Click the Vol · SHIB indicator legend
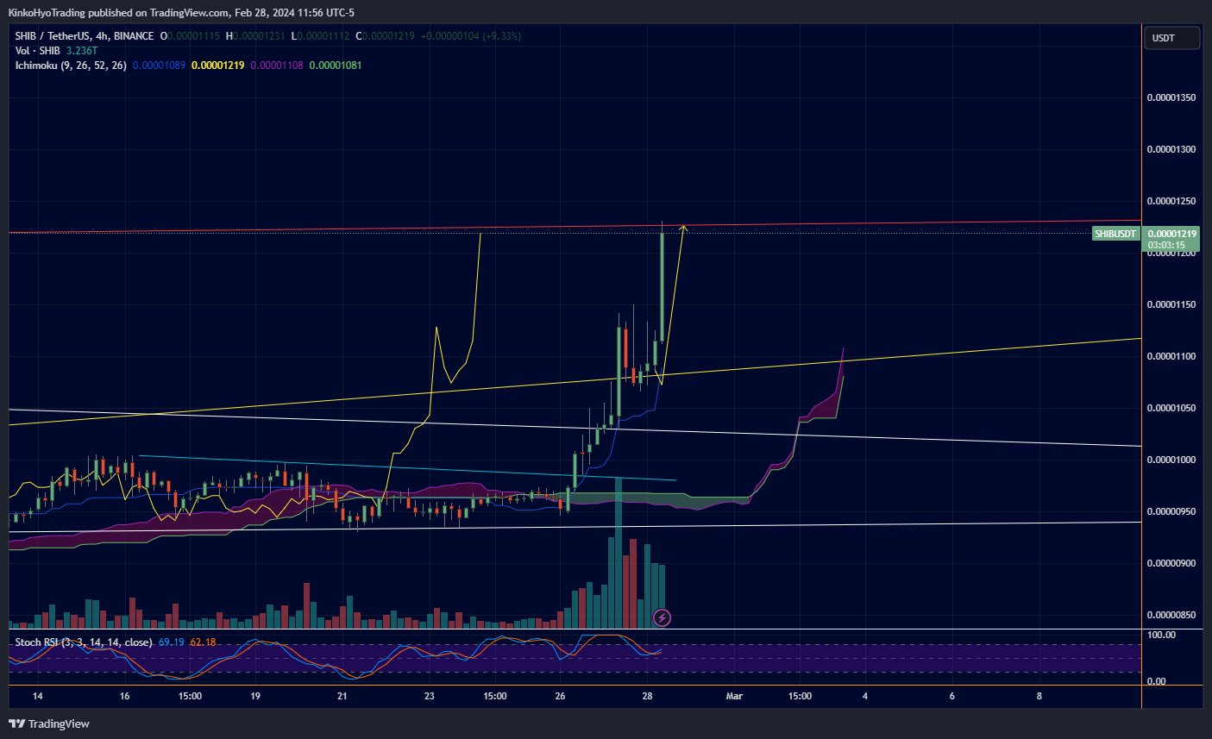Viewport: 1212px width, 739px height. coord(37,51)
